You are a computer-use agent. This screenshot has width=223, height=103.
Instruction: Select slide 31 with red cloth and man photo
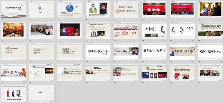coord(182,72)
